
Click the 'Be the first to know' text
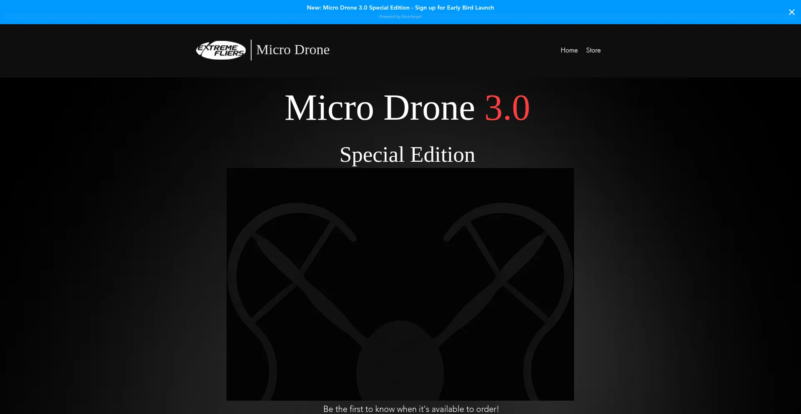pyautogui.click(x=411, y=409)
